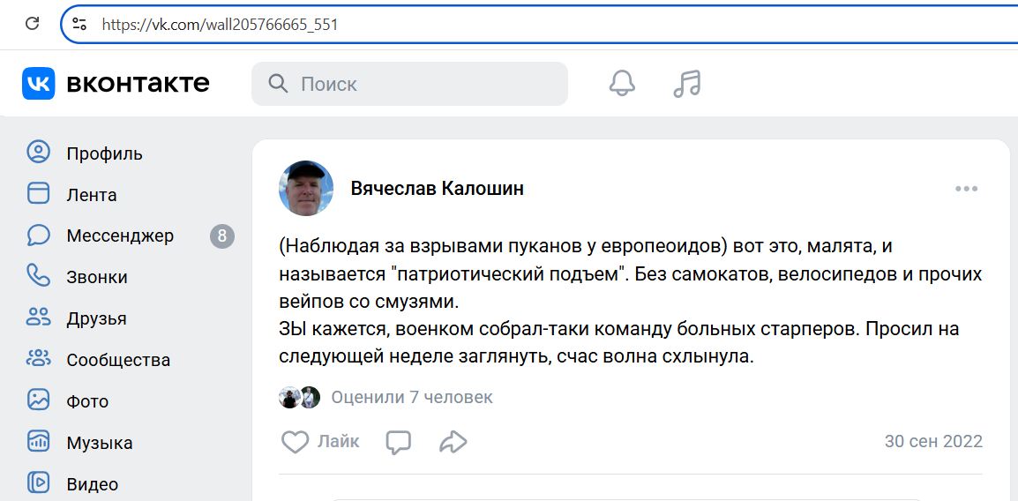1018x501 pixels.
Task: Open post options three-dot menu
Action: tap(966, 189)
